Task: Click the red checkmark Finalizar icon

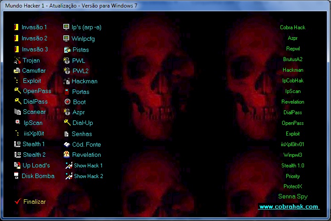Action: pyautogui.click(x=18, y=202)
